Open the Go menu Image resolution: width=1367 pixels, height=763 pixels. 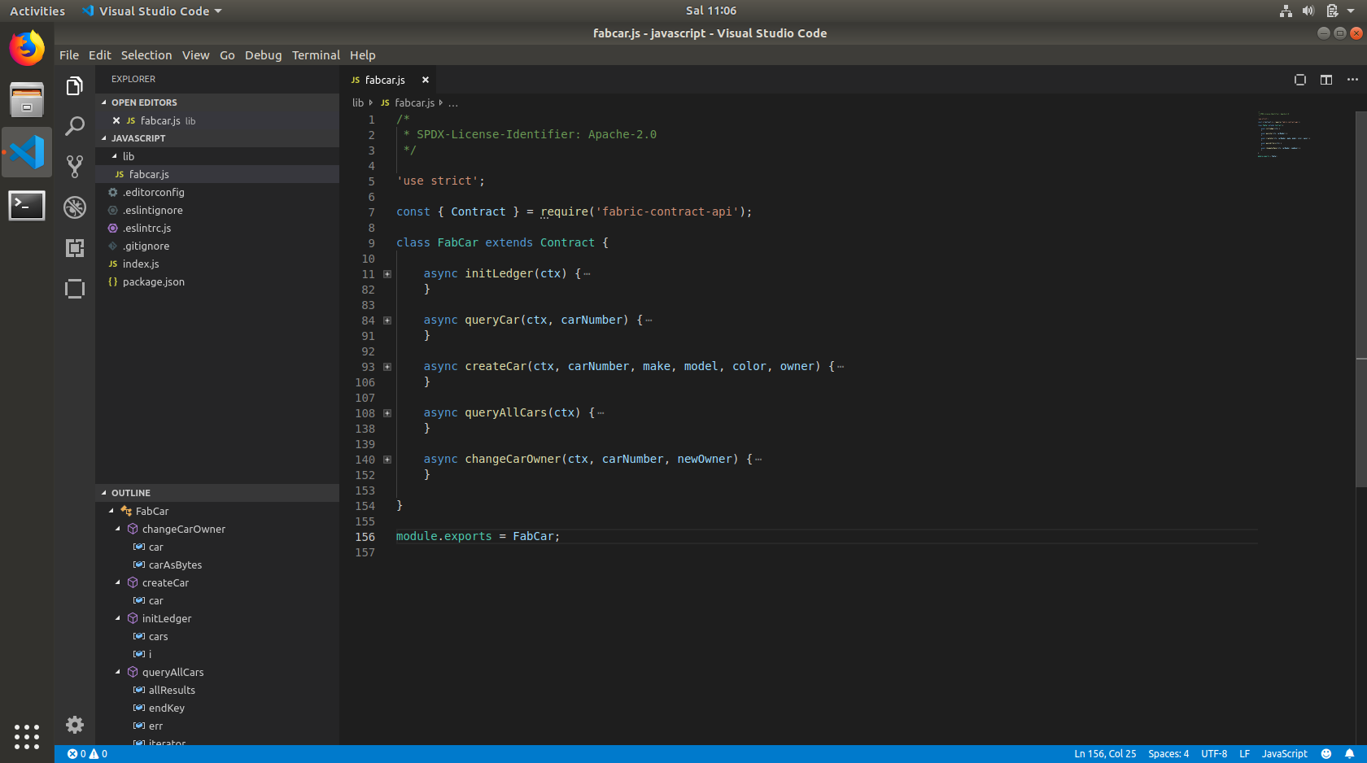point(227,55)
